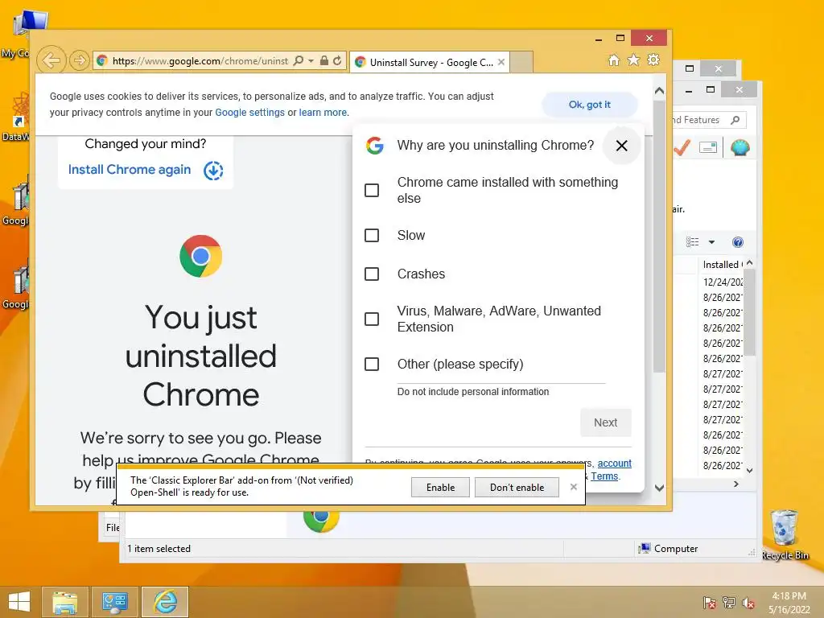Screen dimensions: 824x618
Task: Open the Recycle Bin desktop icon
Action: pyautogui.click(x=785, y=534)
